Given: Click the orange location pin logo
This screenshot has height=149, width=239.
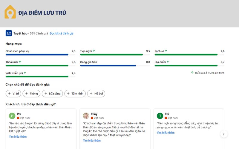Looking at the screenshot, I should point(10,12).
